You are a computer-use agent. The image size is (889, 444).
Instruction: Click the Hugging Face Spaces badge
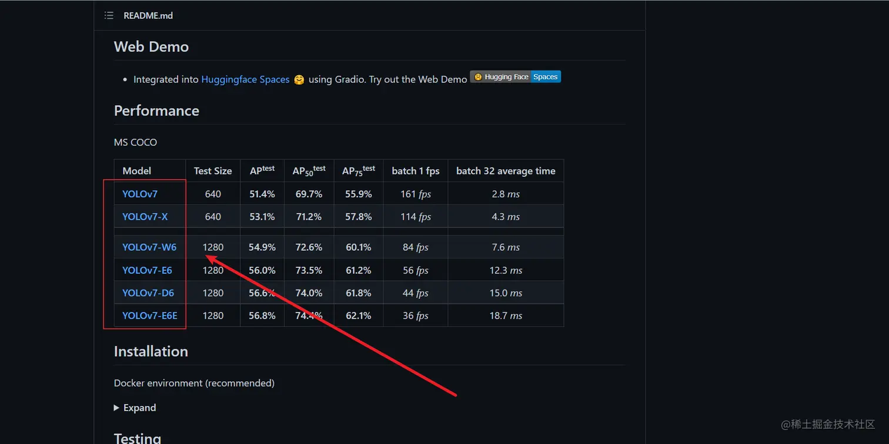(515, 77)
